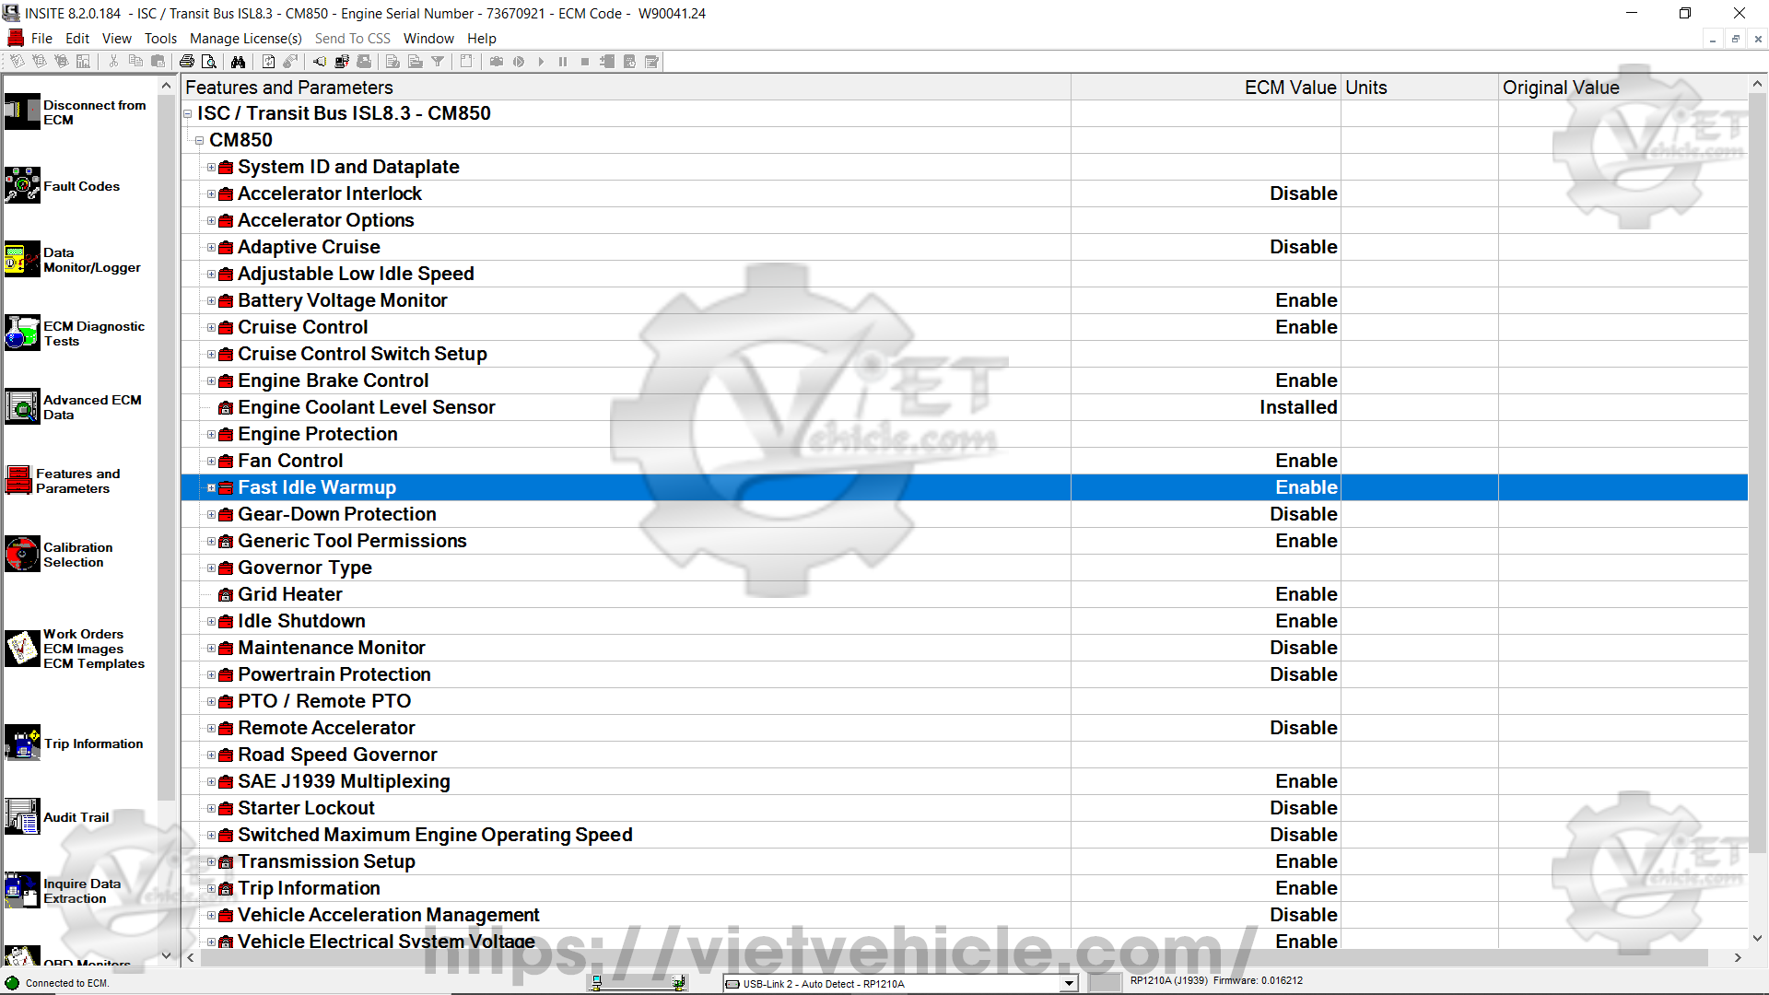Click Disconnect from ECM icon
The width and height of the screenshot is (1769, 995).
coord(23,112)
